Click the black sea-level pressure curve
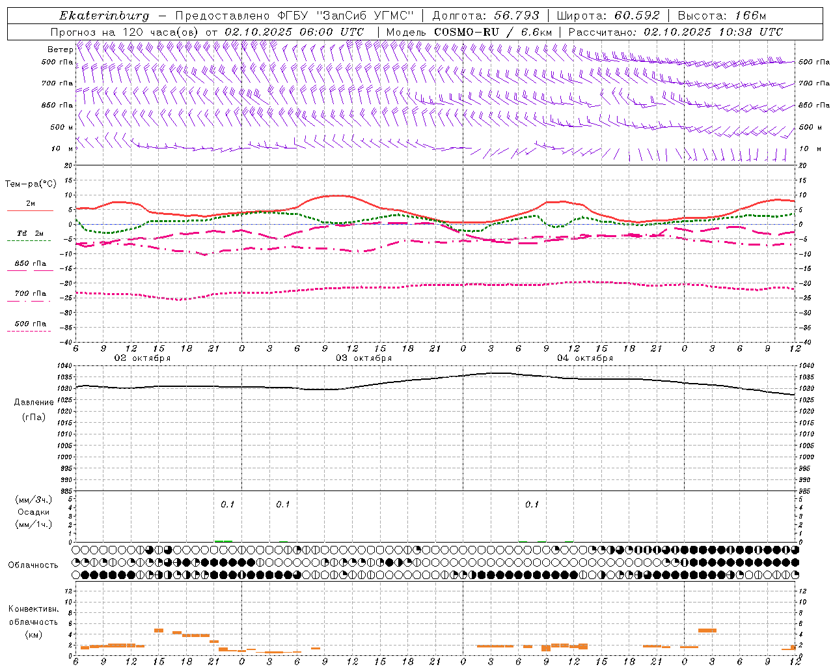The width and height of the screenshot is (833, 667). [435, 379]
